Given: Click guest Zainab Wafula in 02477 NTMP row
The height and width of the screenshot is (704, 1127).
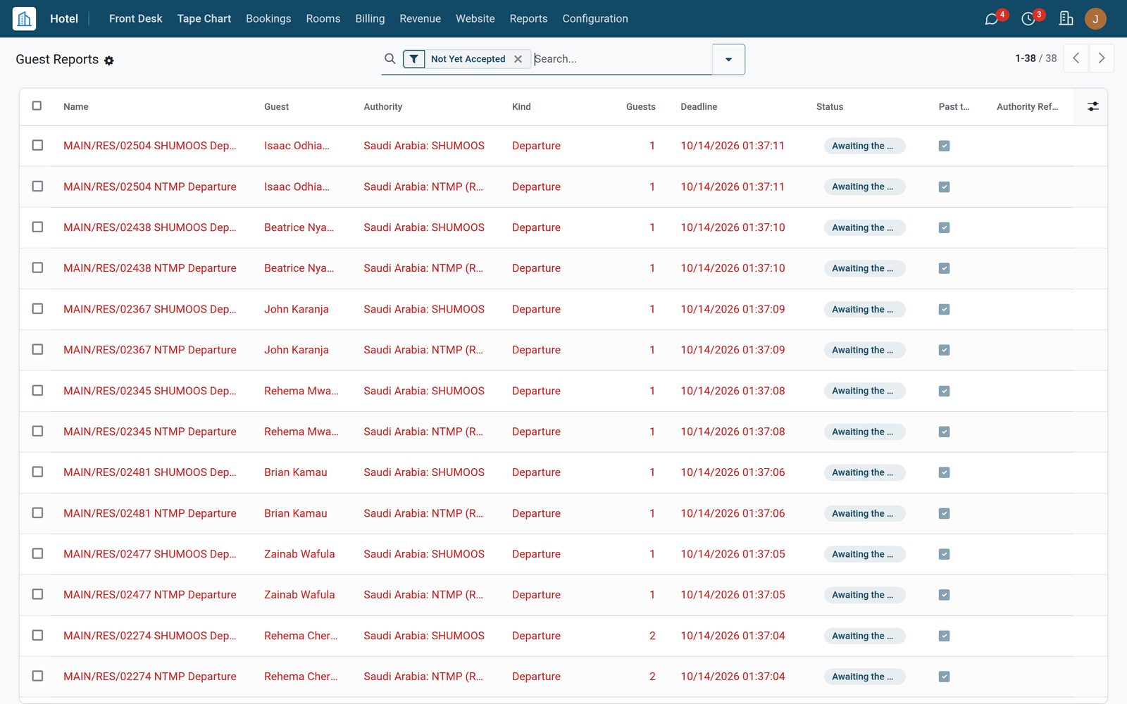Looking at the screenshot, I should [x=299, y=595].
